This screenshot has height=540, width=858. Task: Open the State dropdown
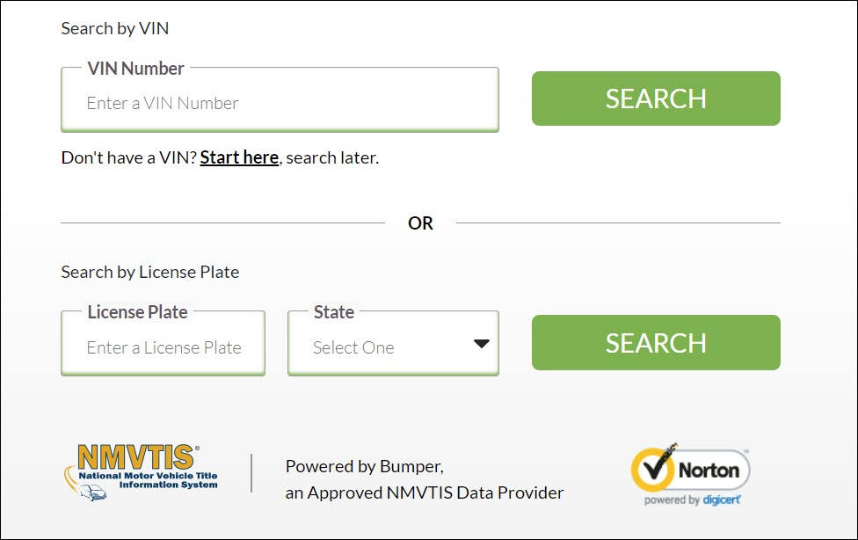393,343
